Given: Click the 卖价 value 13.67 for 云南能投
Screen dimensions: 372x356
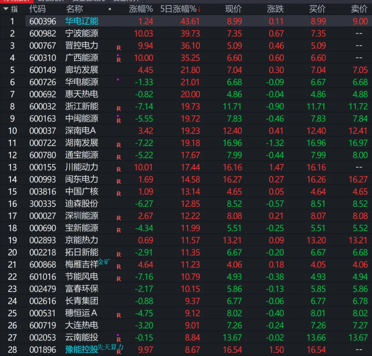Looking at the screenshot, I should pos(358,338).
